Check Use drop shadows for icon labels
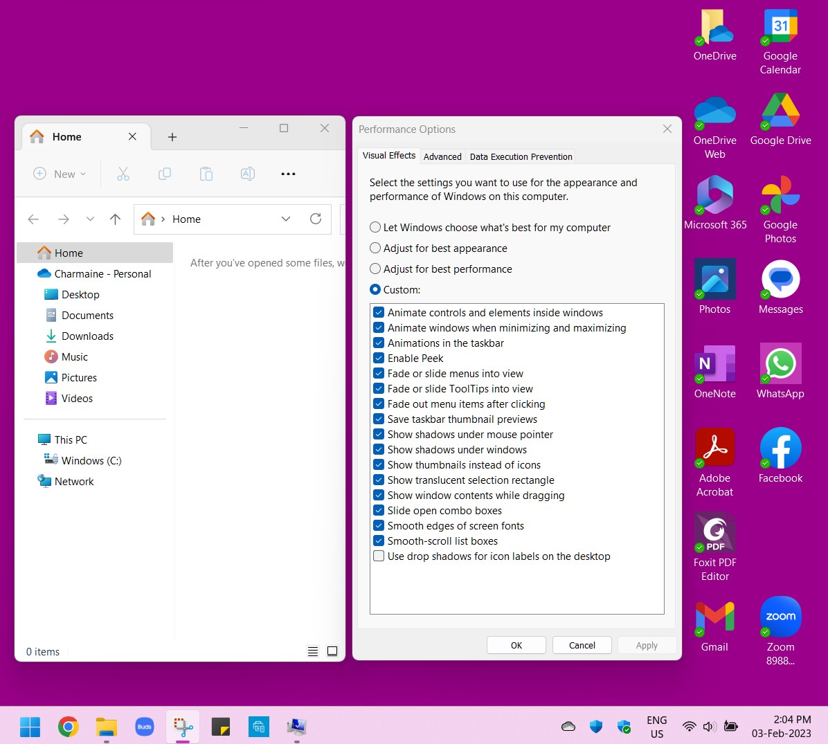Image resolution: width=828 pixels, height=744 pixels. click(x=379, y=556)
